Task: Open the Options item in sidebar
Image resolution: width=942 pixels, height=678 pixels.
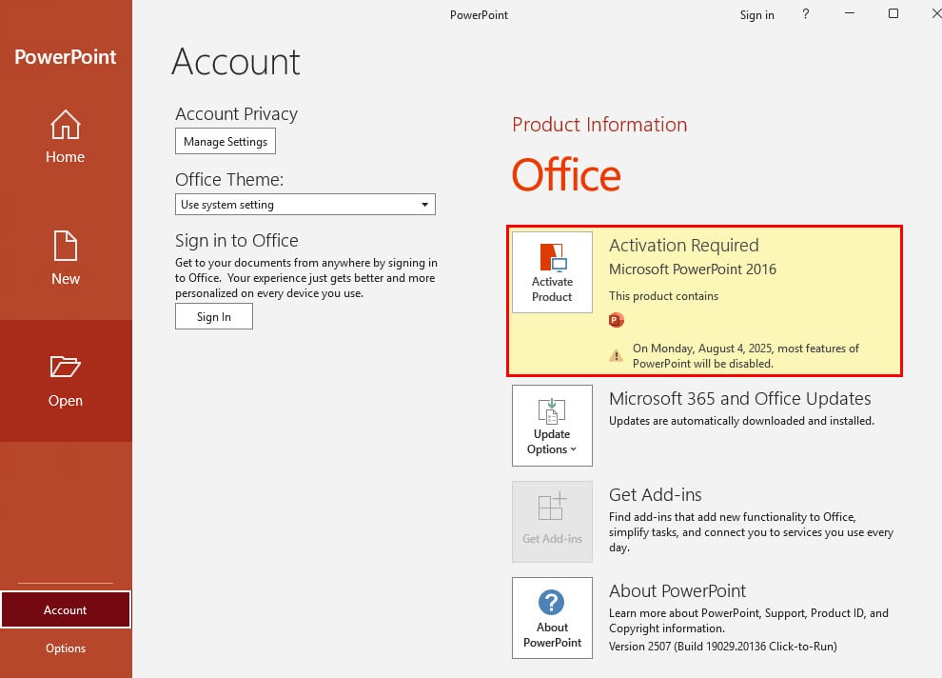Action: (x=66, y=648)
